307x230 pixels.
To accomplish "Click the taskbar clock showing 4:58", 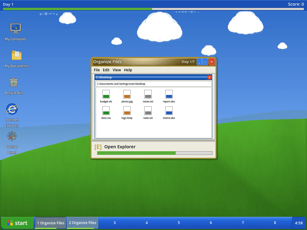I will click(x=299, y=223).
